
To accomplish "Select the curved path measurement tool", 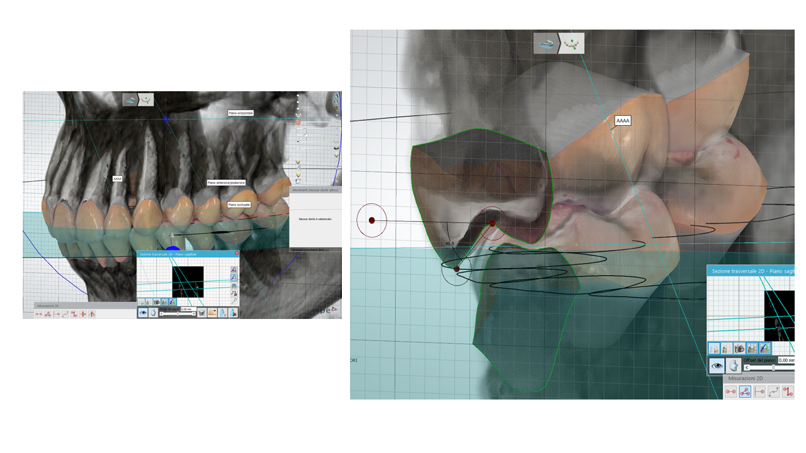I will [x=774, y=392].
